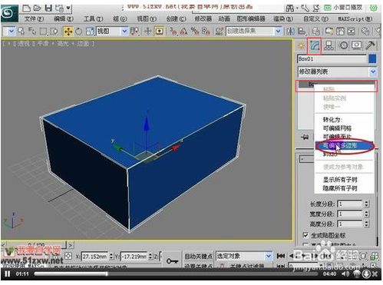Open the Material Editor icon

(365, 31)
